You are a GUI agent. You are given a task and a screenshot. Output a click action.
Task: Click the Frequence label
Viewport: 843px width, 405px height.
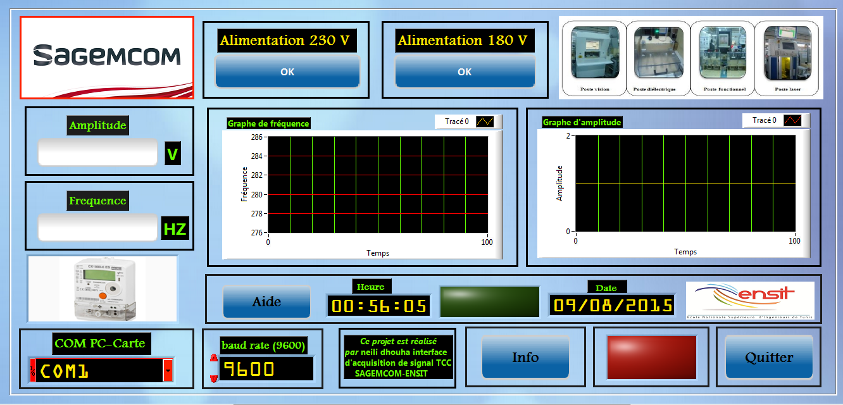pos(97,201)
